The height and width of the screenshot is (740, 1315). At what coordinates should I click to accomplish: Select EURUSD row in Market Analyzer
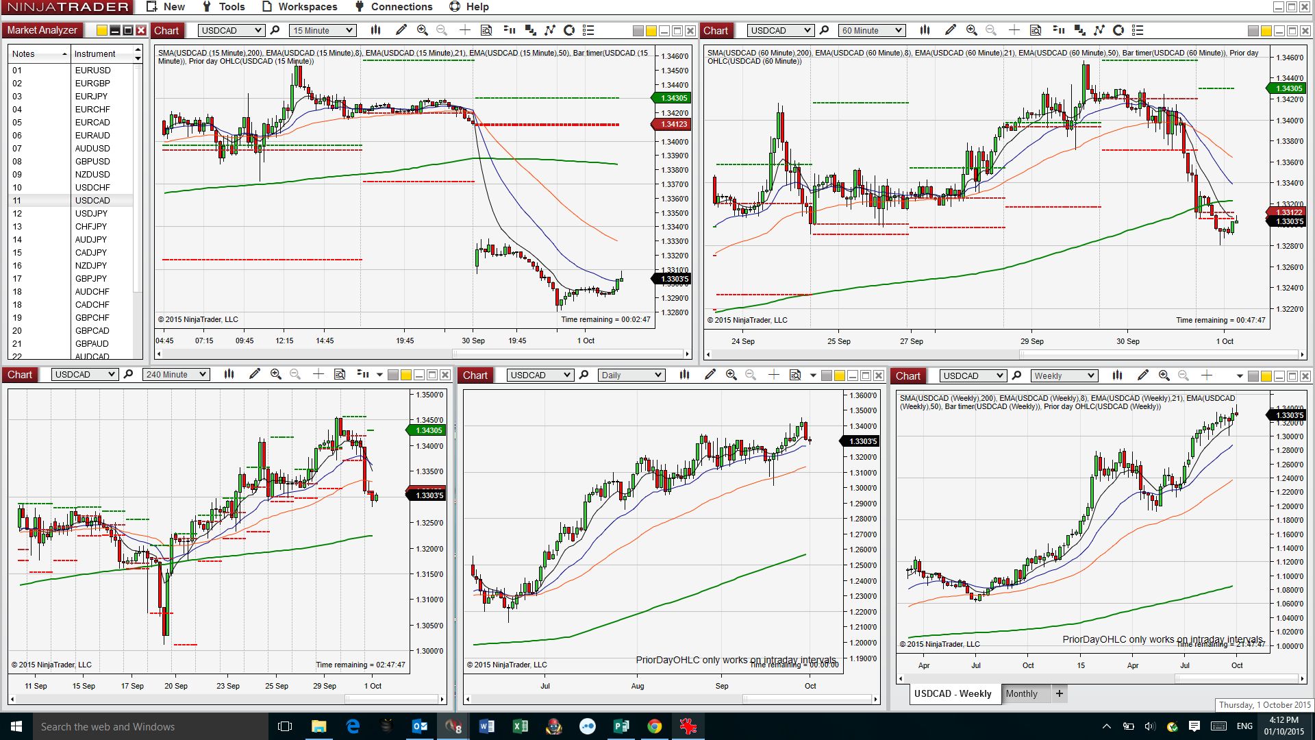92,70
